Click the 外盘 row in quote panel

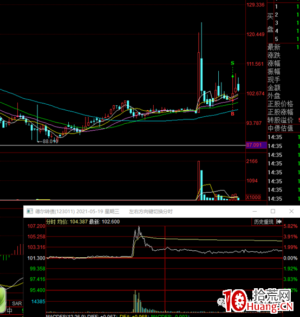tap(283, 96)
